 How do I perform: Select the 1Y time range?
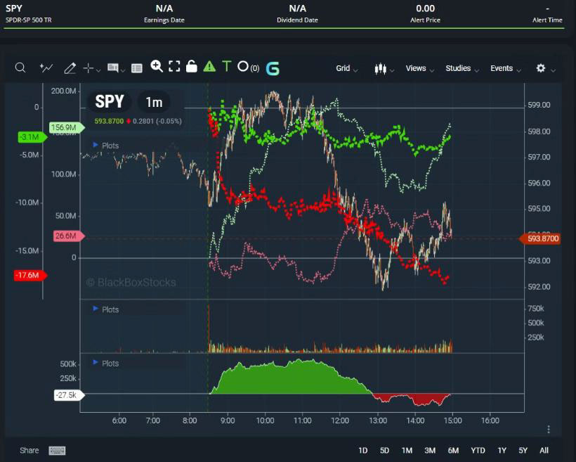(x=502, y=451)
